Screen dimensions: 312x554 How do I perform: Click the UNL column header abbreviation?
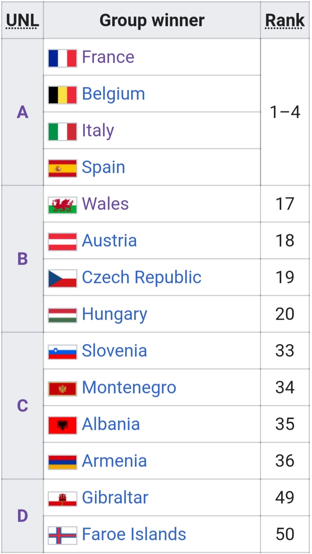pyautogui.click(x=22, y=20)
